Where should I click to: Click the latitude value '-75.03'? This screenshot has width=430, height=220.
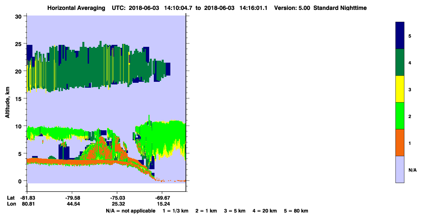(x=117, y=198)
